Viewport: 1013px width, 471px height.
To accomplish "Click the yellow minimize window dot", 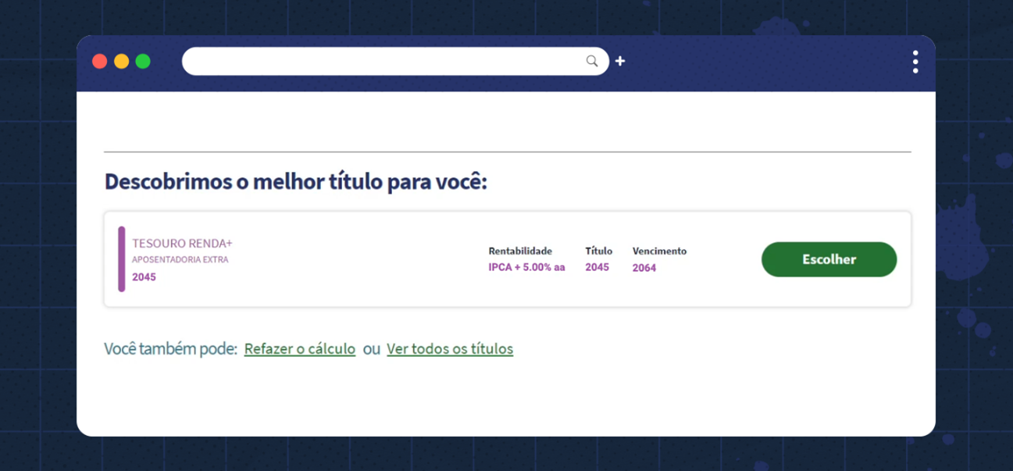I will tap(122, 62).
